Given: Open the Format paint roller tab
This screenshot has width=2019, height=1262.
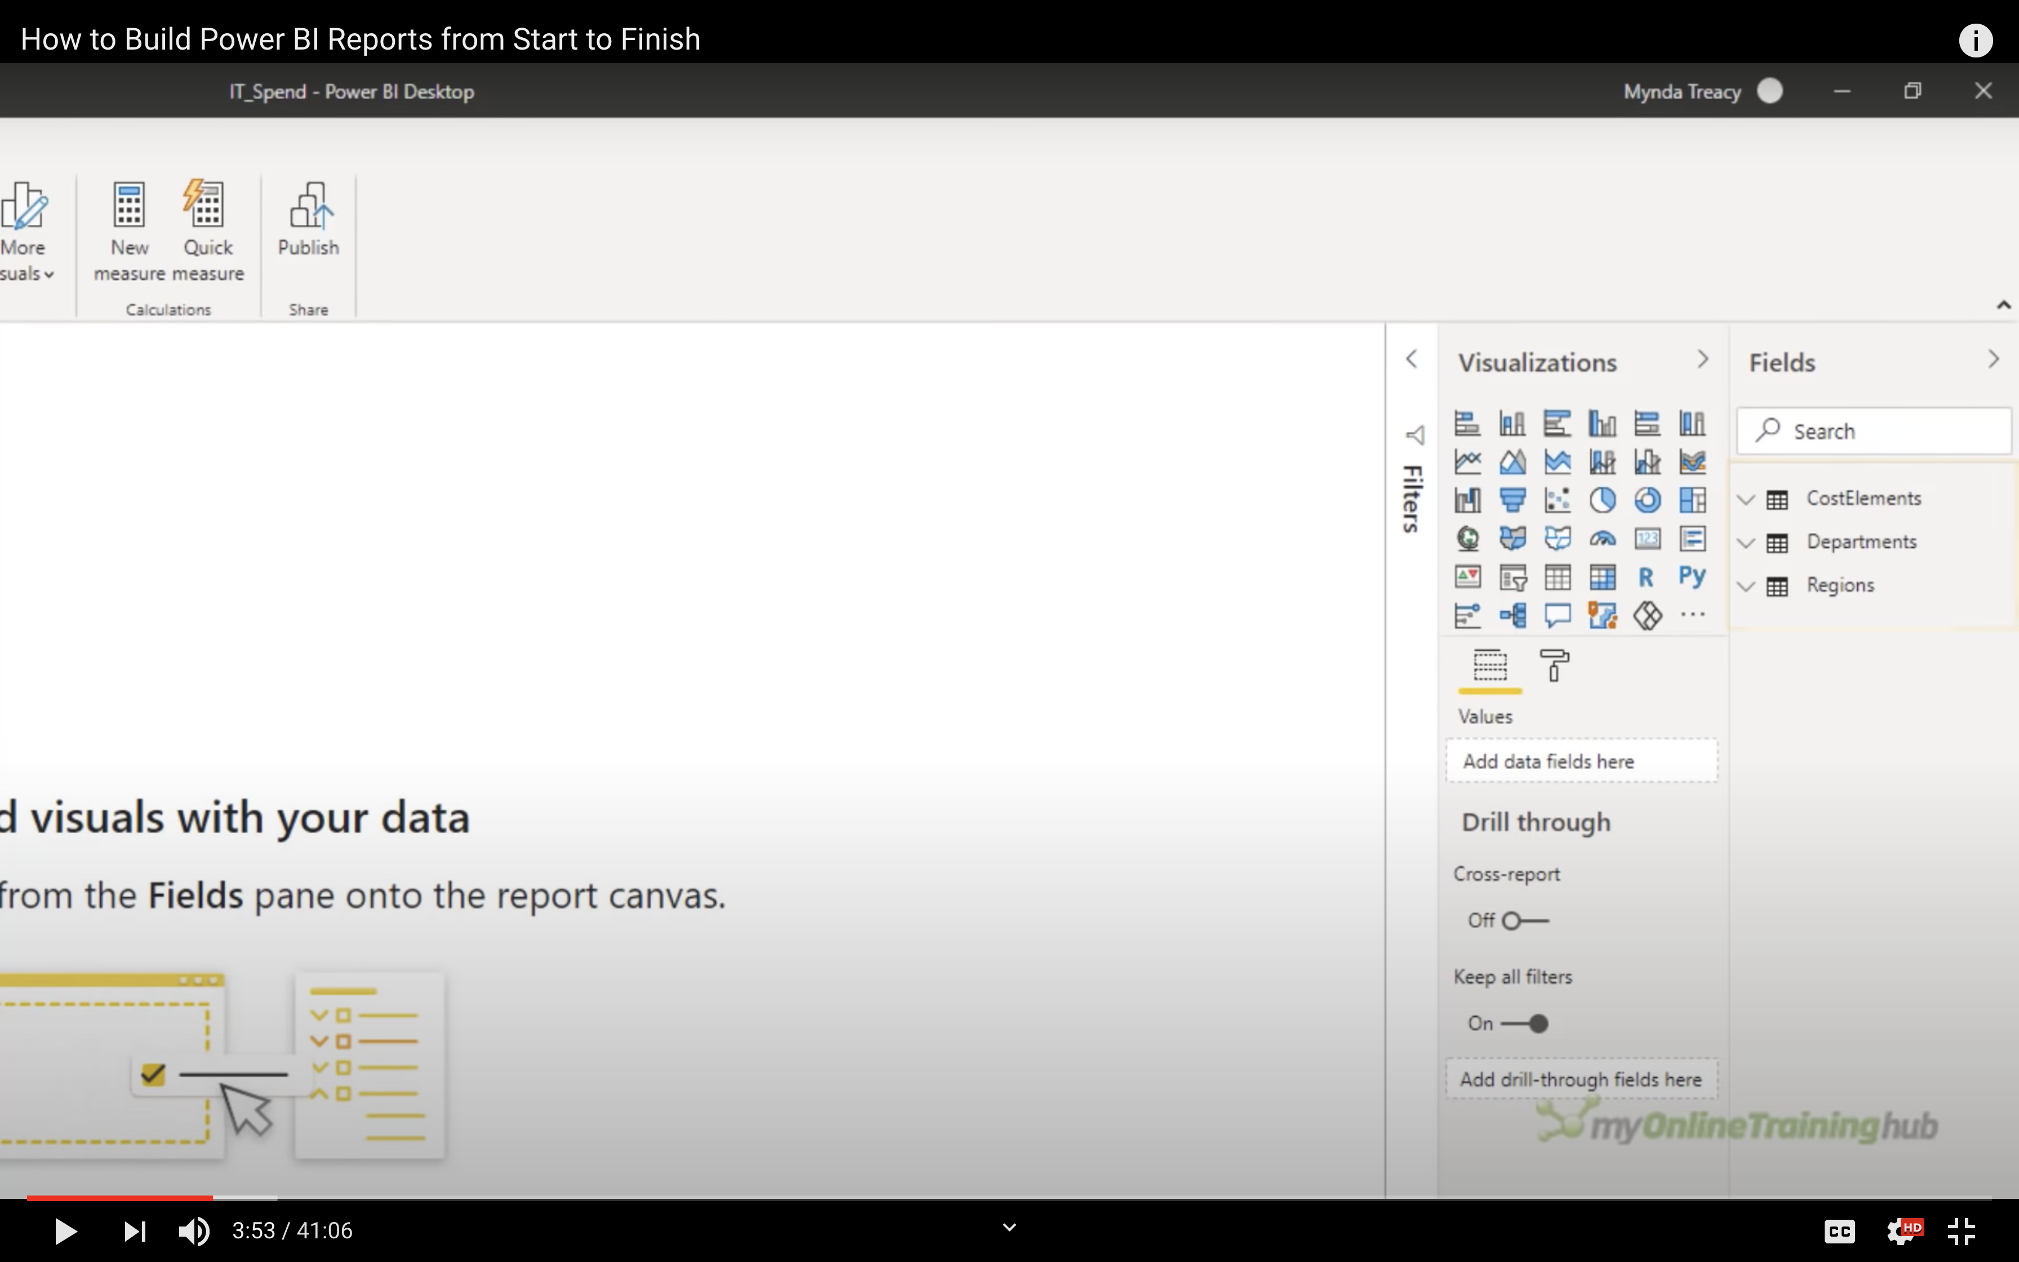Looking at the screenshot, I should [1554, 666].
